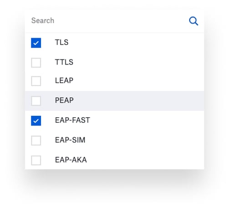Screen dimensions: 229x209
Task: Choose the EAP-SIM option label
Action: pos(70,140)
